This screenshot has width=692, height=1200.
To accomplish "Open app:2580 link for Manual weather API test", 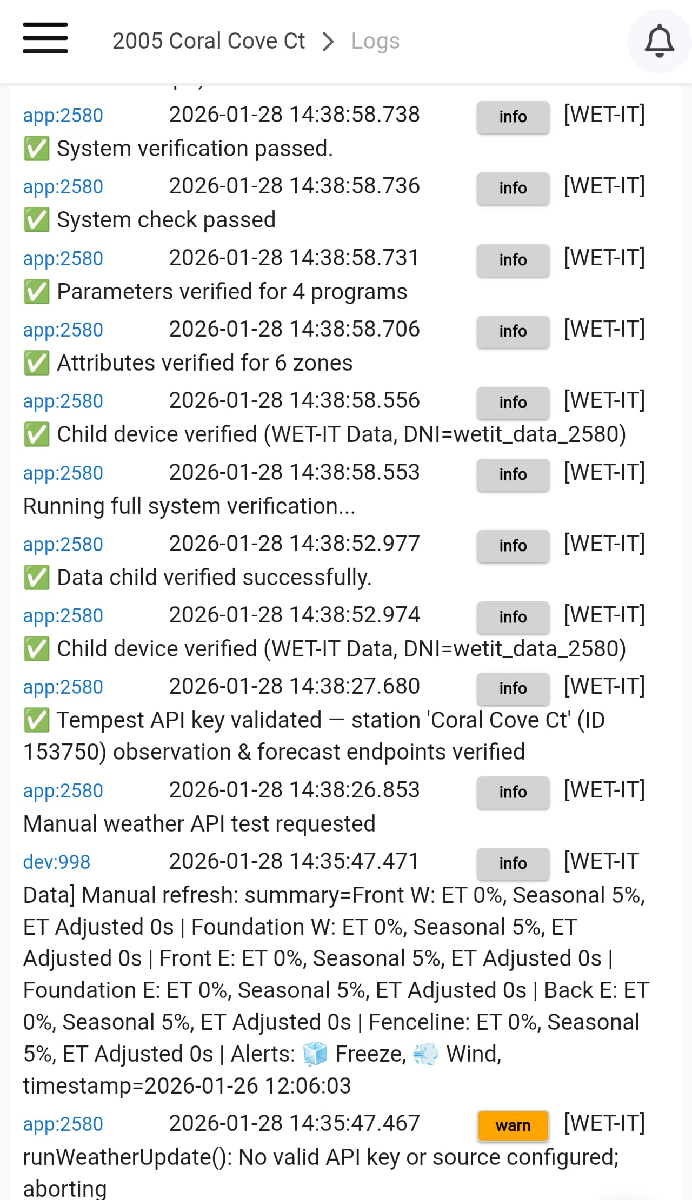I will tap(63, 791).
